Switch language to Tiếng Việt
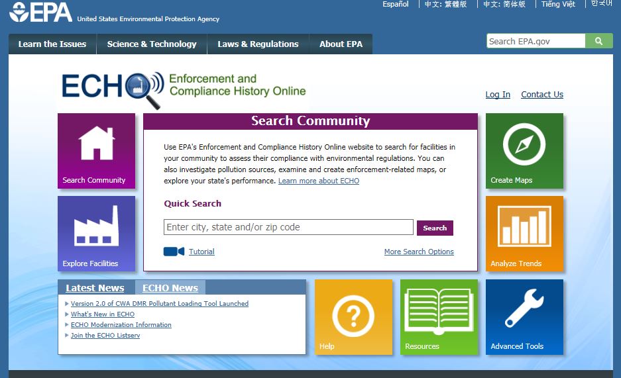Viewport: 621px width, 378px height. [x=558, y=4]
